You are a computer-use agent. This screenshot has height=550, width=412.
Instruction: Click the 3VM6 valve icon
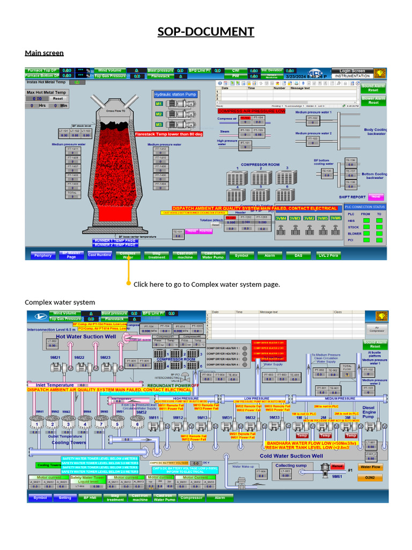point(336,230)
